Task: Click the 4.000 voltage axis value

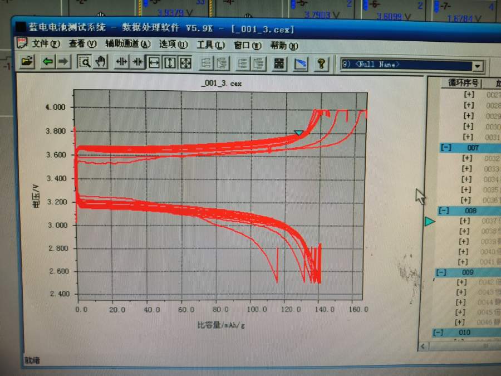Action: tap(55, 107)
